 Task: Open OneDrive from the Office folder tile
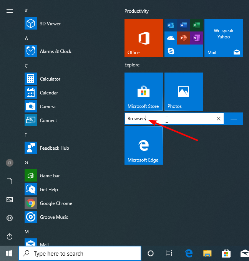[x=171, y=38]
